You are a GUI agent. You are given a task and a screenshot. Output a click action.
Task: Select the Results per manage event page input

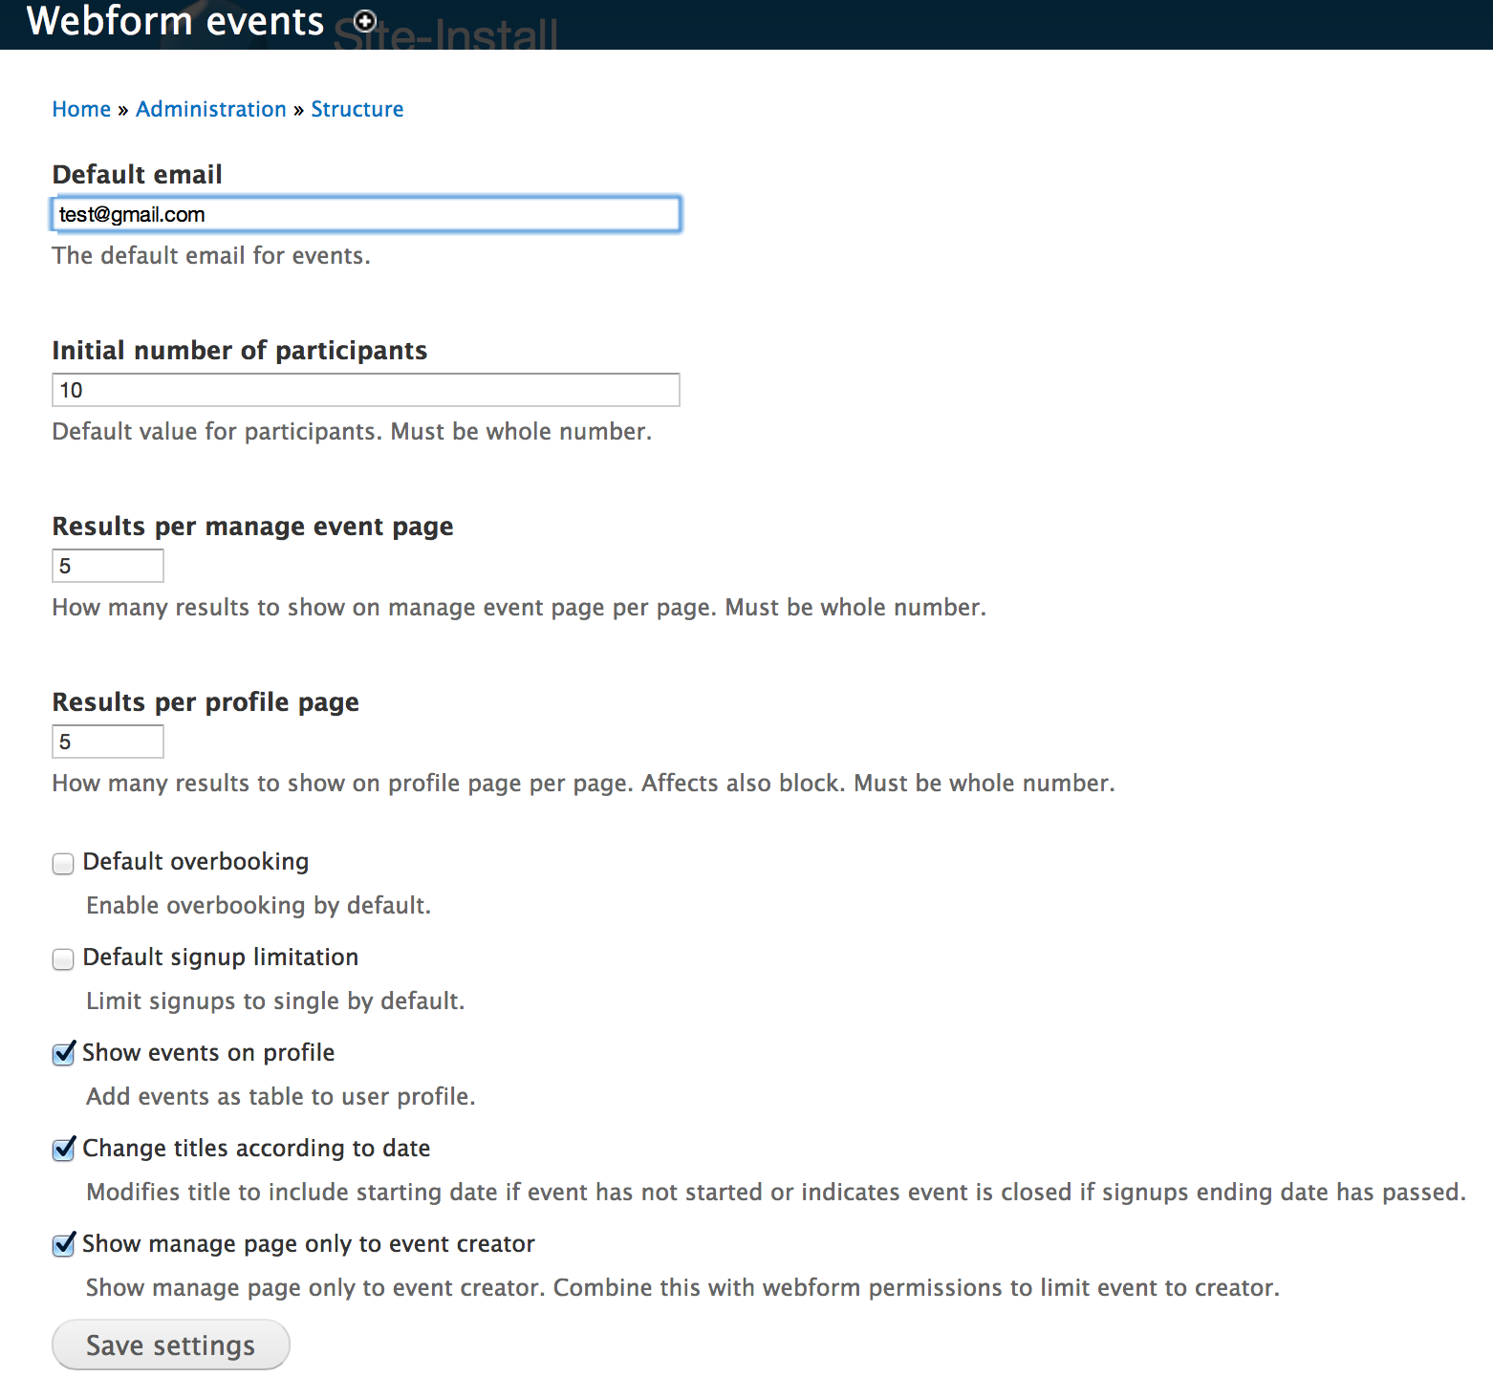click(x=107, y=566)
